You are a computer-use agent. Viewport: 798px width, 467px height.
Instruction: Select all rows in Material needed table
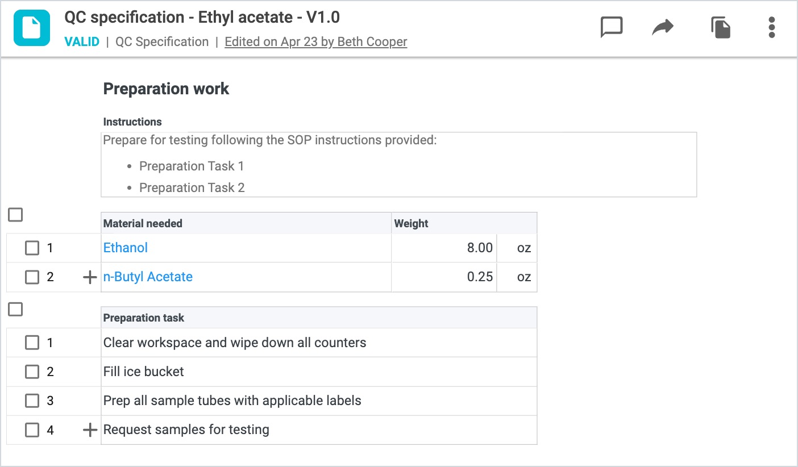pos(15,215)
